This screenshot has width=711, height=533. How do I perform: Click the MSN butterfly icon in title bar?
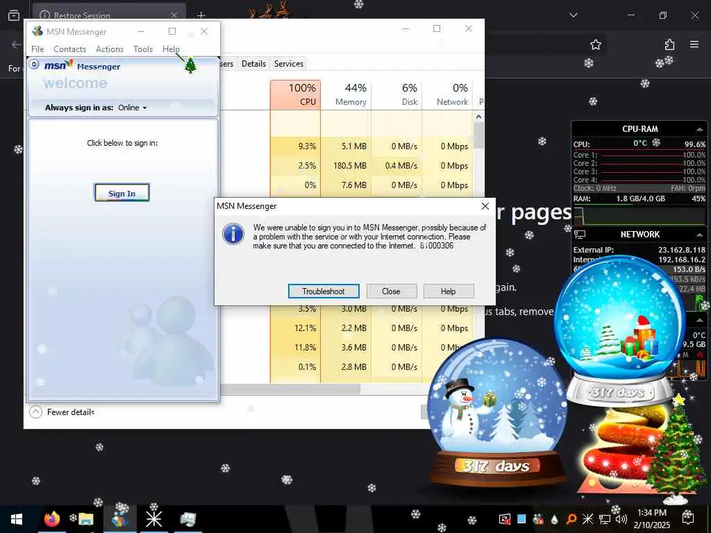point(37,31)
